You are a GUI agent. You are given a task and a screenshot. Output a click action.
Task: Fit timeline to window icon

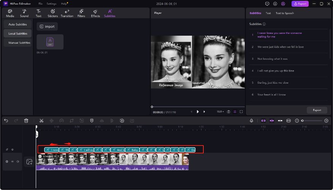(289, 120)
